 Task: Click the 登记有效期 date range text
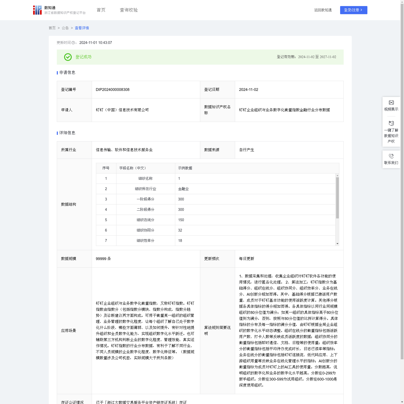click(307, 57)
